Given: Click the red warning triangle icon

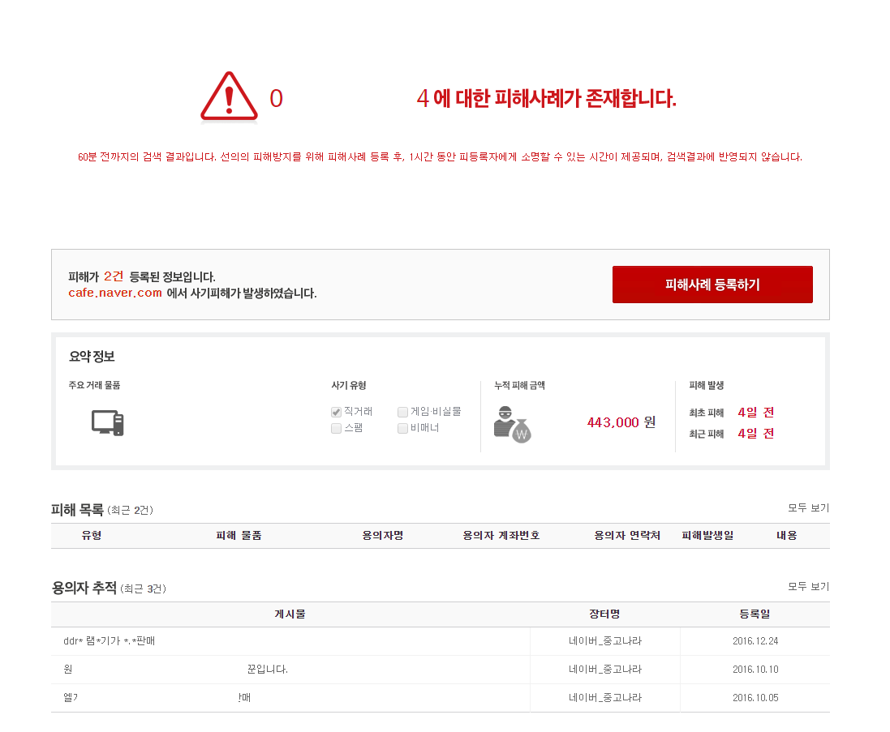Looking at the screenshot, I should point(230,96).
